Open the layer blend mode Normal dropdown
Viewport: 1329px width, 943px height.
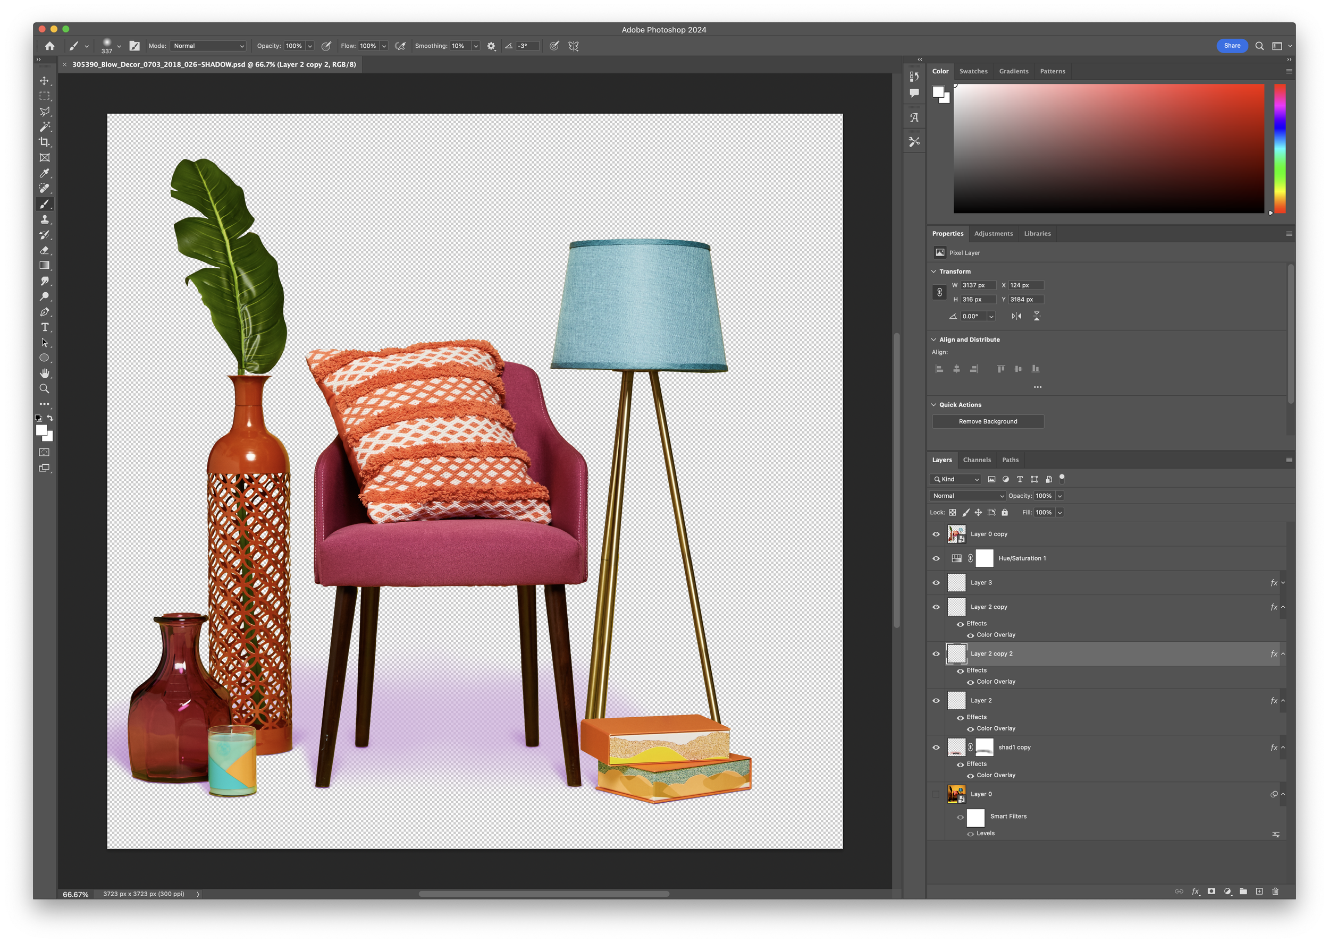(967, 496)
